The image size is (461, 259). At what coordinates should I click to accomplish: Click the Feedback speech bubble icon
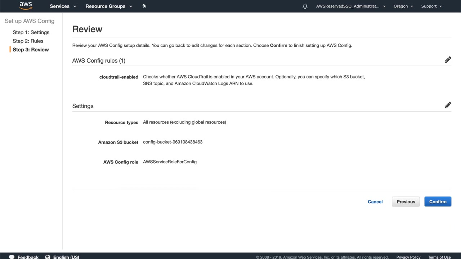12,257
